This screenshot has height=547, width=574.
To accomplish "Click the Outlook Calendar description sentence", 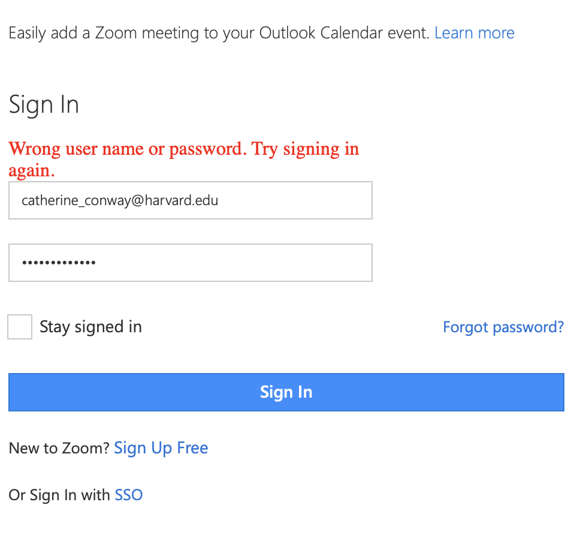I will pos(219,32).
